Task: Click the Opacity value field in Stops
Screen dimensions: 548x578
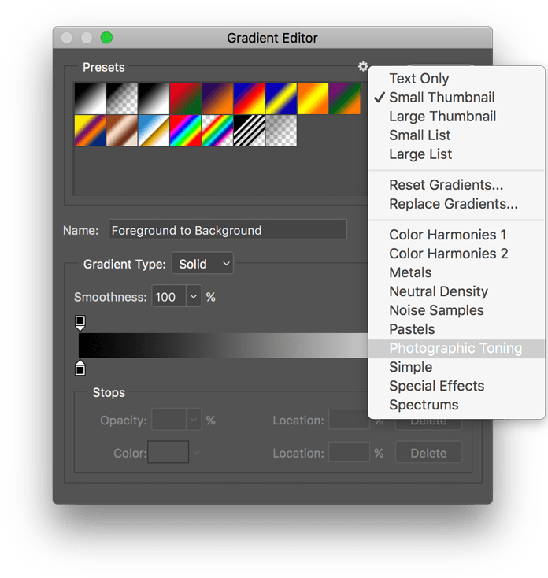Action: click(x=168, y=420)
